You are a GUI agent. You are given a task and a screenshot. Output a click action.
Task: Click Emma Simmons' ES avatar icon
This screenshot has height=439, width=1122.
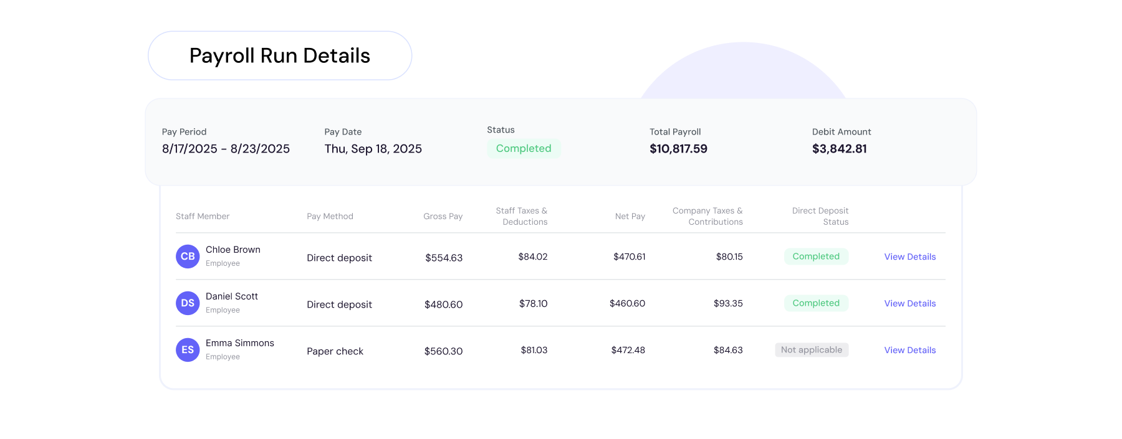click(x=188, y=349)
